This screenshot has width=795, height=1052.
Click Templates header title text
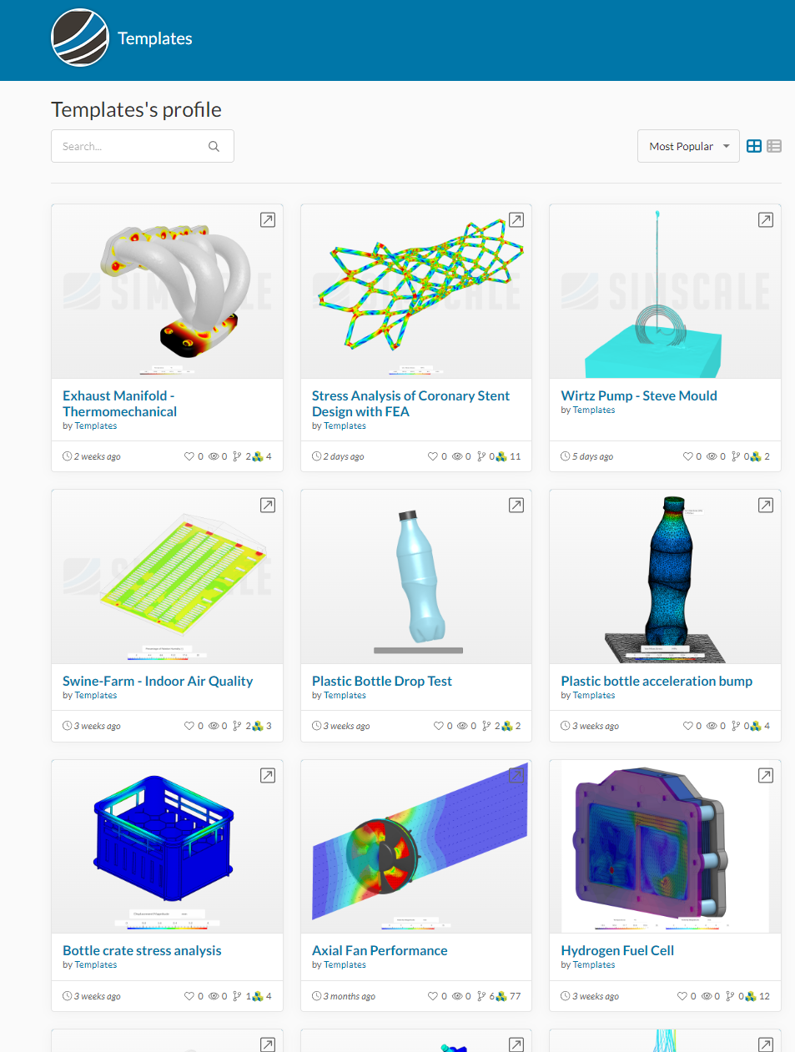coord(155,38)
